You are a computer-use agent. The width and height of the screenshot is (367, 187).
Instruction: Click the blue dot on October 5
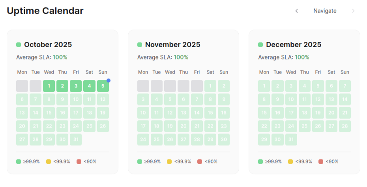tap(109, 80)
